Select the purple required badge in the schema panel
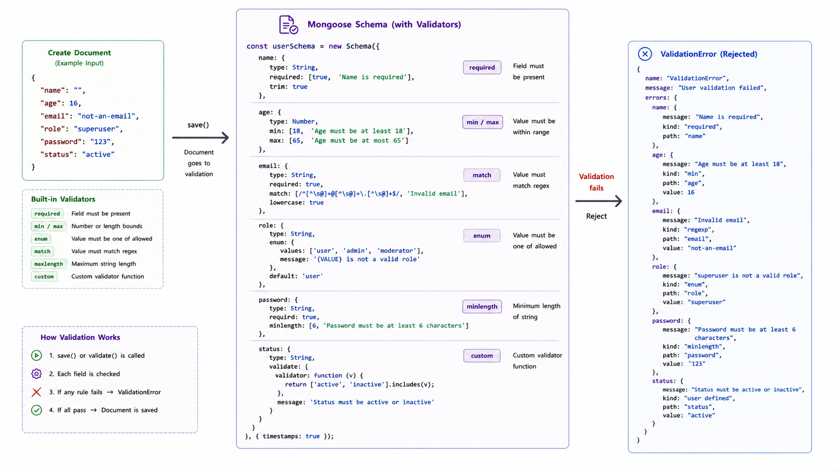 [482, 67]
